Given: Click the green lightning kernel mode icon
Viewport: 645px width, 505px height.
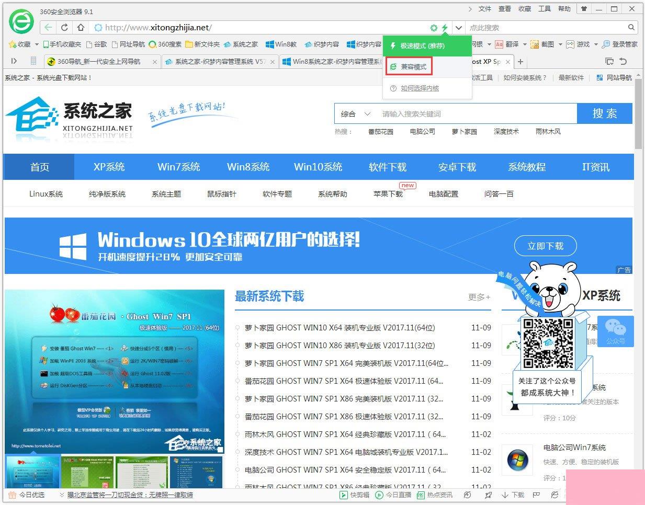Looking at the screenshot, I should [444, 28].
